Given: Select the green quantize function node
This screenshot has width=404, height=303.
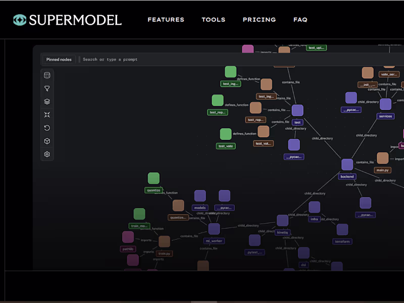Looking at the screenshot, I should click(x=154, y=178).
